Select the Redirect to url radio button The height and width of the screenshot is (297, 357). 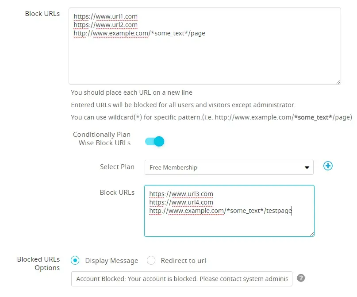151,261
